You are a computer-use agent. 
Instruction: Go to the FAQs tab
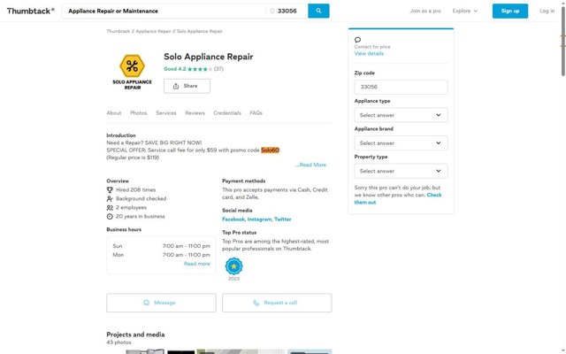256,113
